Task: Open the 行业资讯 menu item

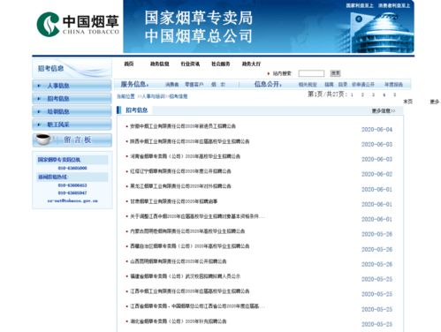Action: point(190,64)
